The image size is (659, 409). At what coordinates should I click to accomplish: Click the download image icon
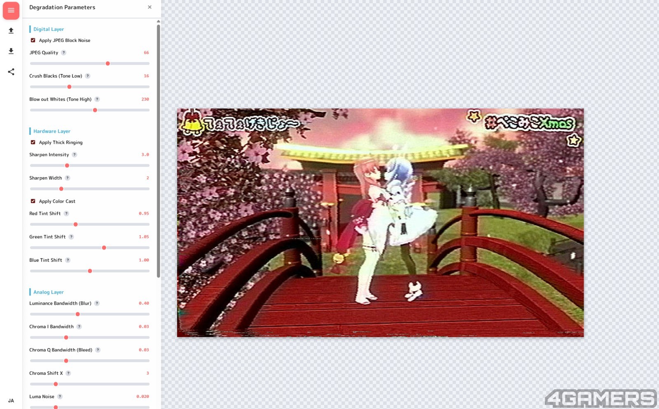(11, 51)
